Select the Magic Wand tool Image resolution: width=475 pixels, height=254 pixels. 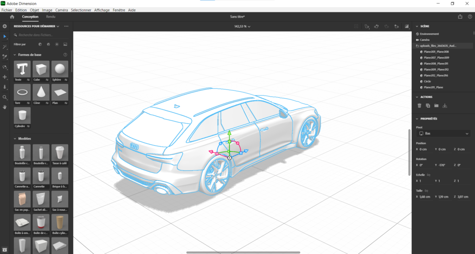pos(5,47)
